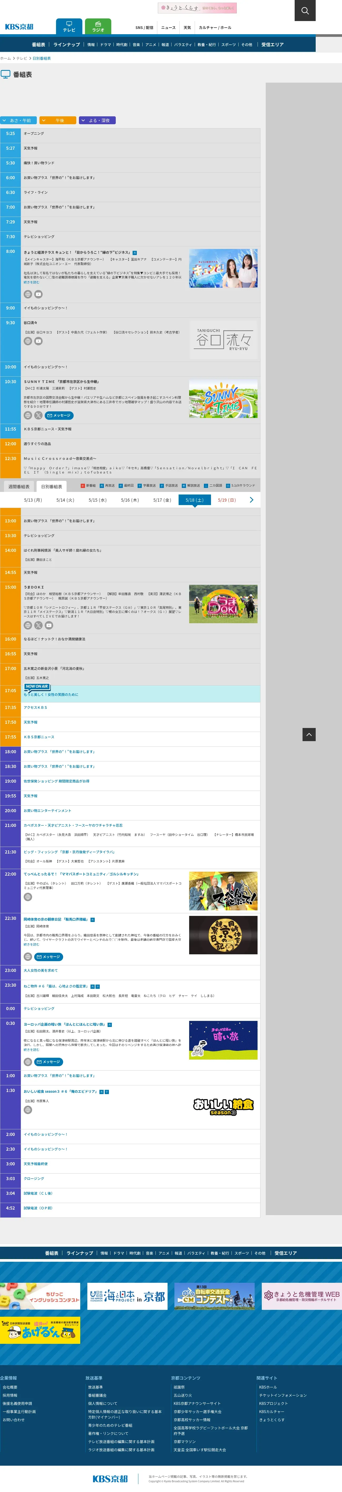This screenshot has width=342, height=1492.
Task: Open website icon for てっぺんとったるで!
Action: tap(28, 897)
